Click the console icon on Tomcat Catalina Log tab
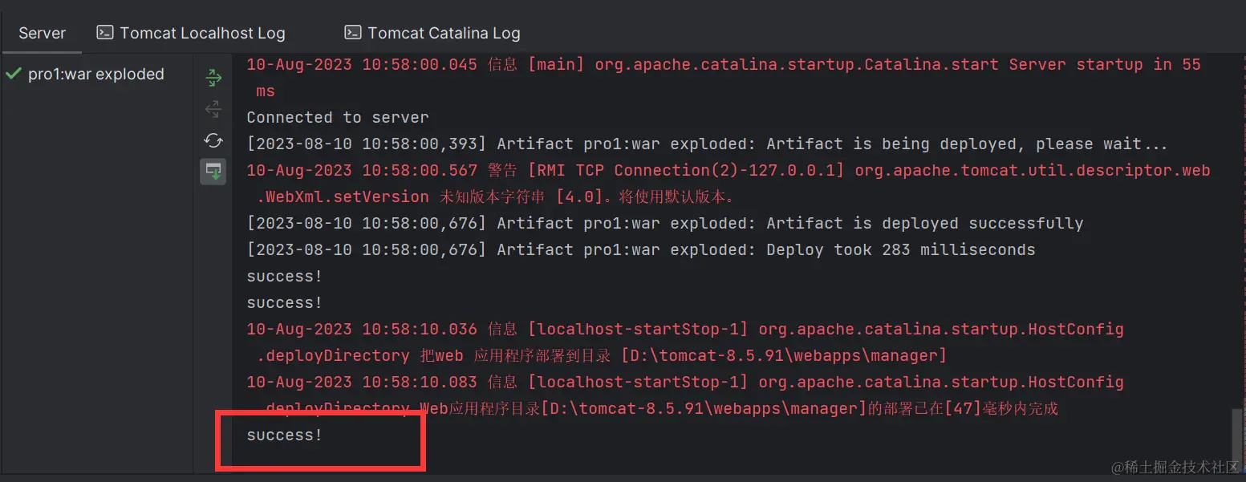This screenshot has height=482, width=1246. (x=352, y=33)
